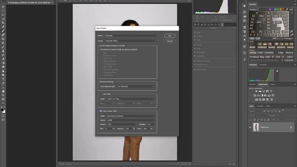Click the Tutorials button in Lumenzia panel
The width and height of the screenshot is (297, 167).
click(x=289, y=60)
